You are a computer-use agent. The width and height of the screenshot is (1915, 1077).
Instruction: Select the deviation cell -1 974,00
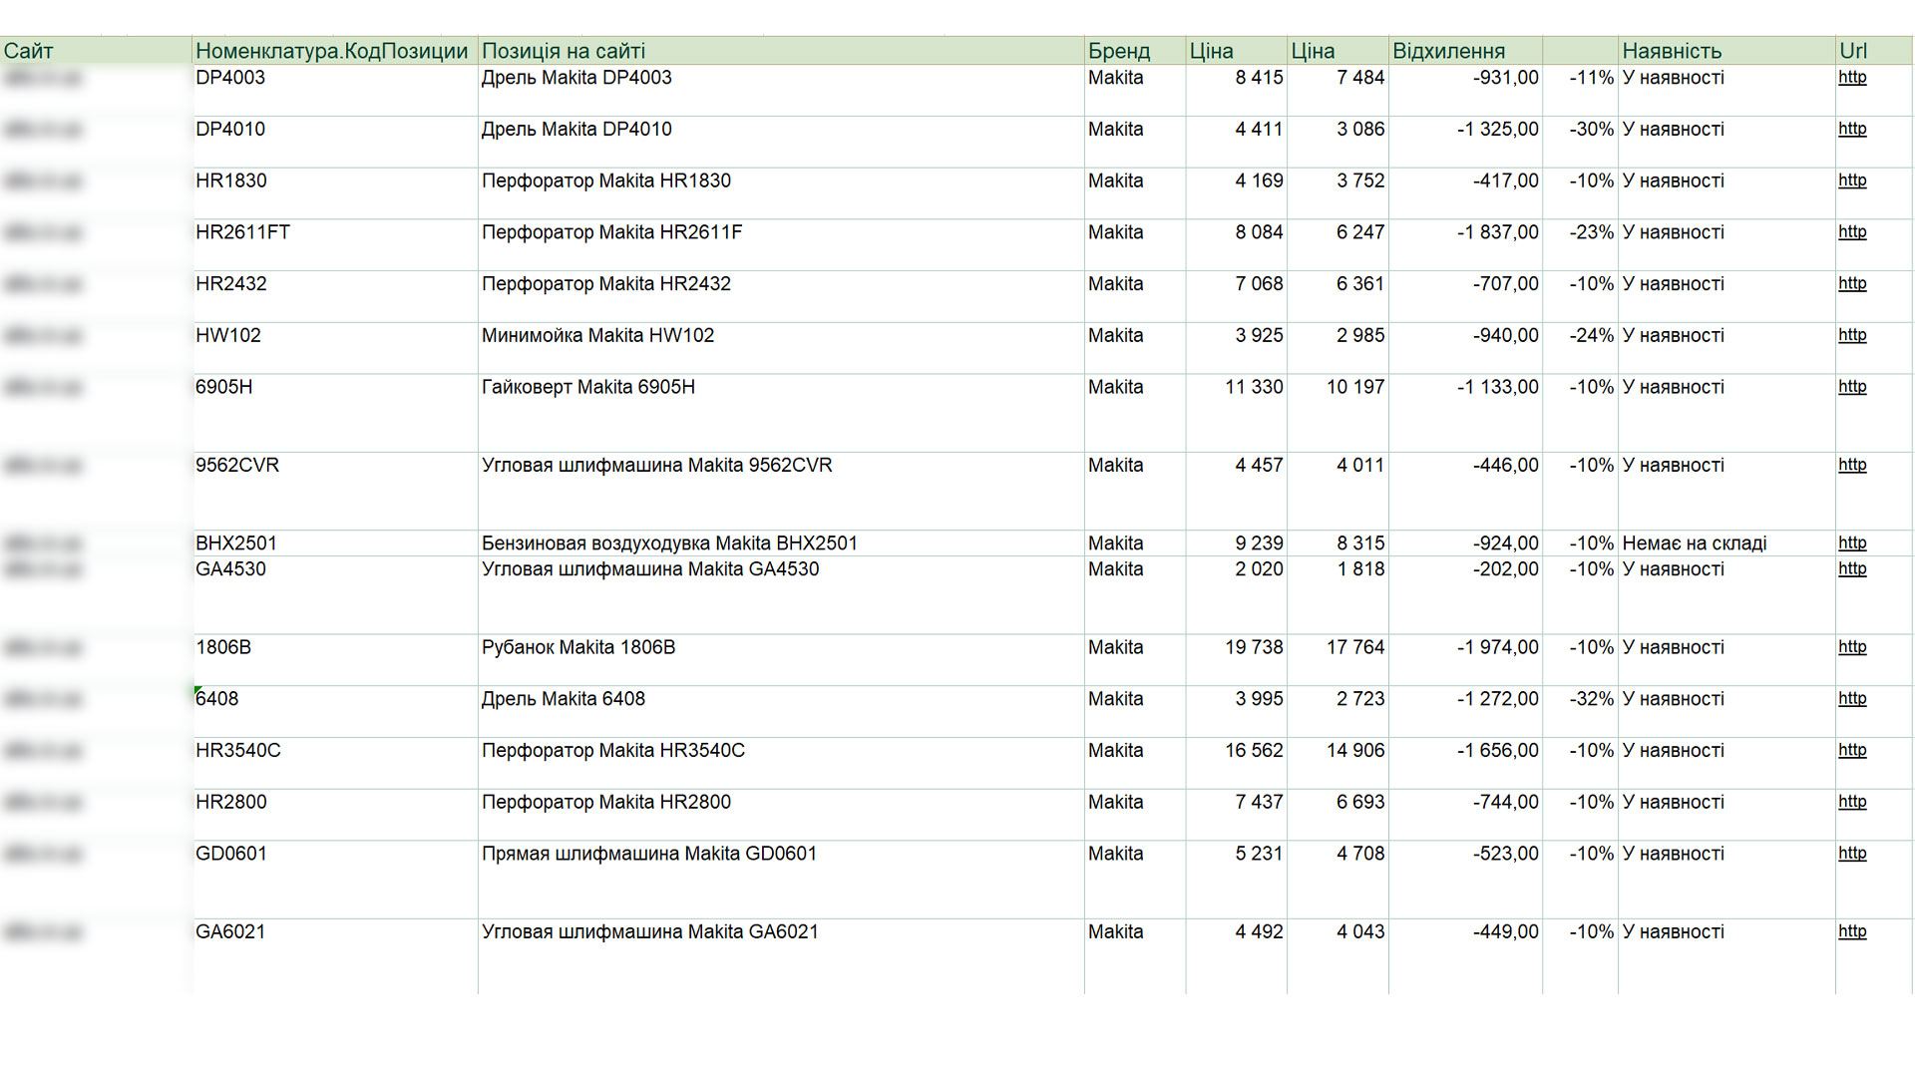tap(1497, 648)
